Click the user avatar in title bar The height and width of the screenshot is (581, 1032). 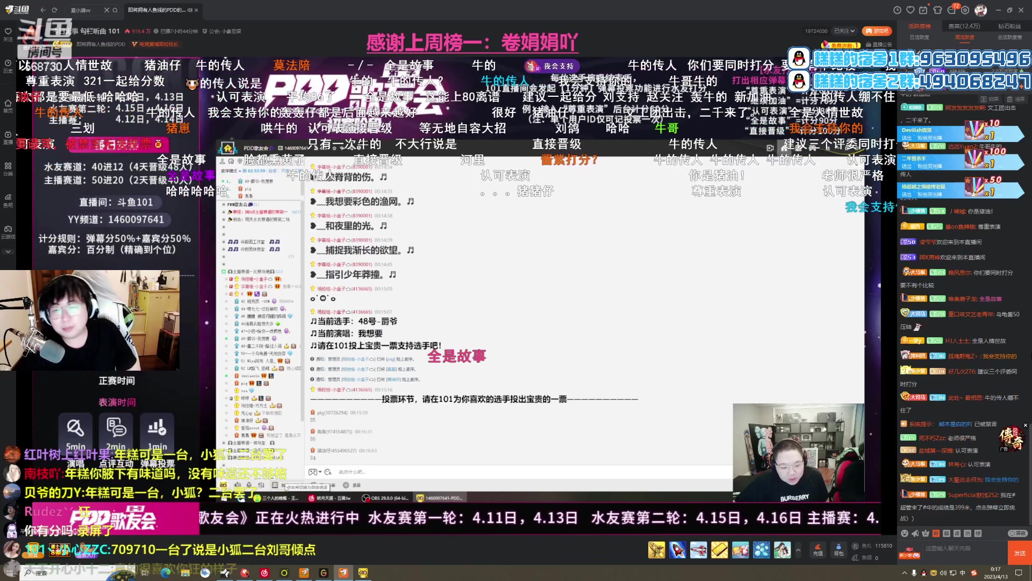[x=980, y=10]
